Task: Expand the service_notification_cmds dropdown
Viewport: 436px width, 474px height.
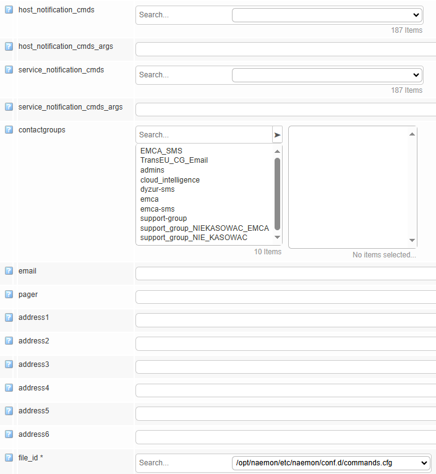Action: click(327, 75)
